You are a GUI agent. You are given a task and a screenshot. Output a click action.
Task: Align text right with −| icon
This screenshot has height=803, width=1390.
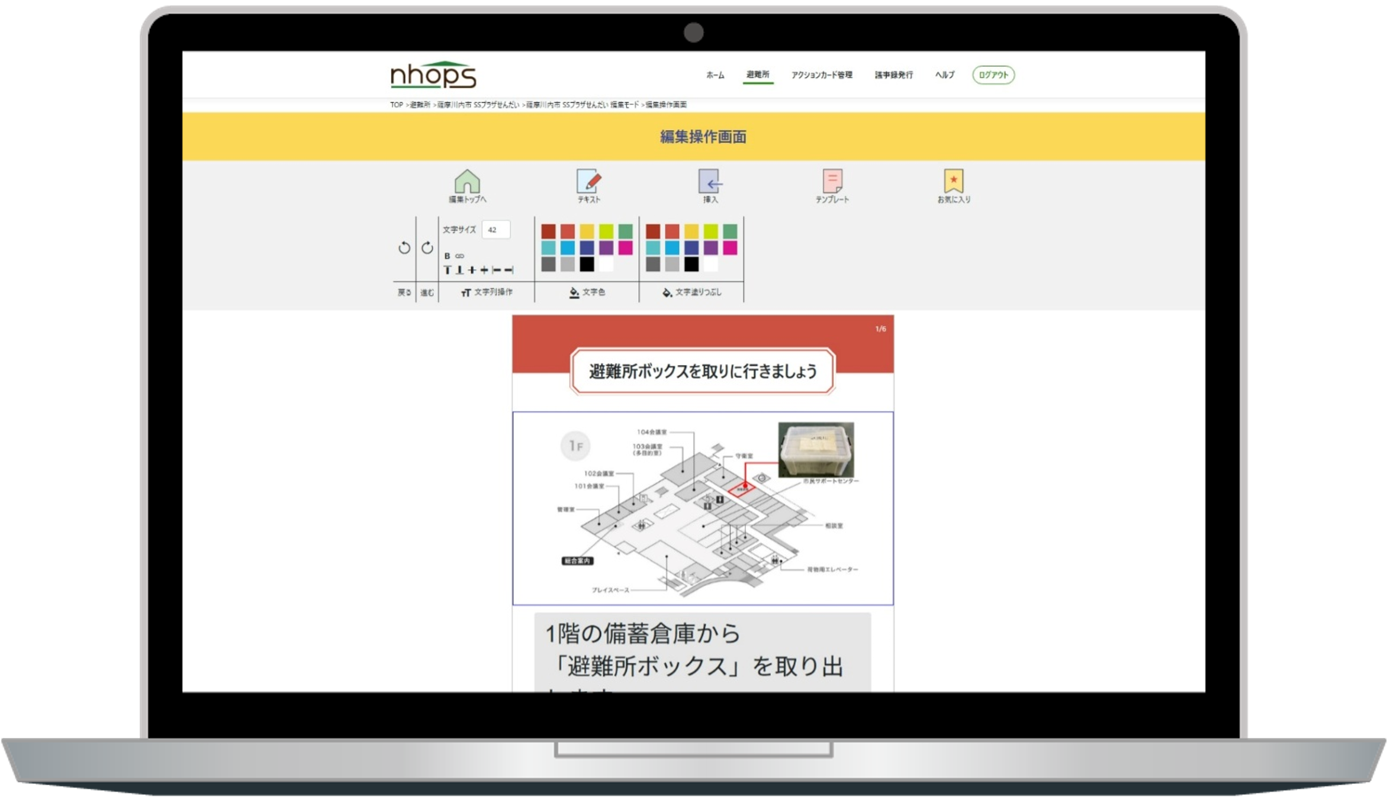pyautogui.click(x=509, y=270)
